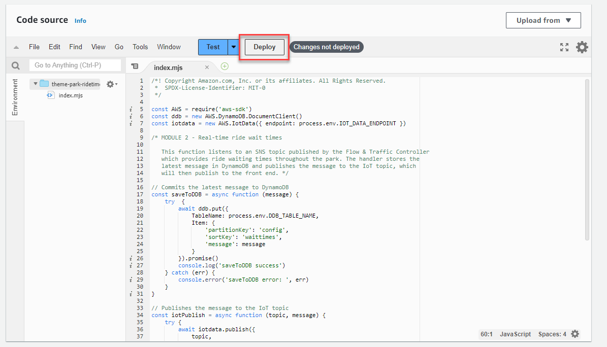Click the theme-park-ridetim folder icon
607x347 pixels.
coord(45,84)
